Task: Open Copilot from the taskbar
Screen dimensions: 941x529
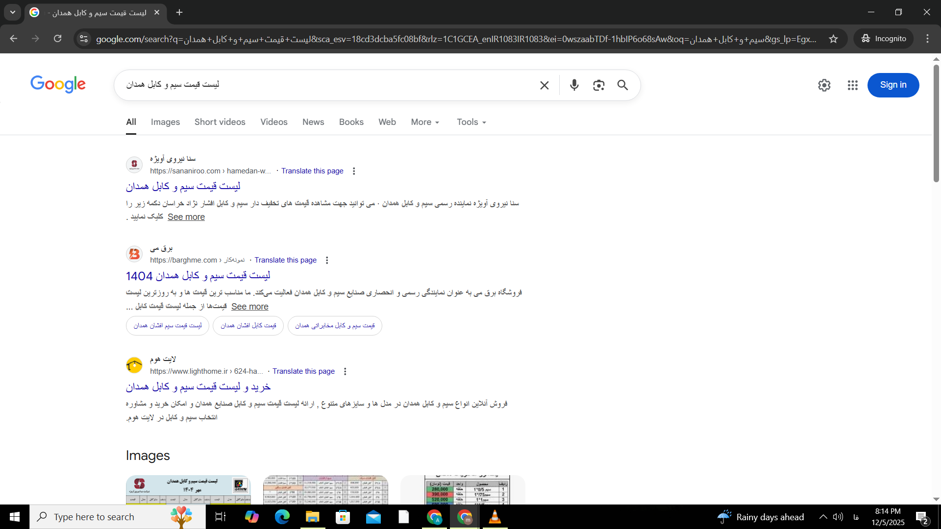Action: click(251, 516)
